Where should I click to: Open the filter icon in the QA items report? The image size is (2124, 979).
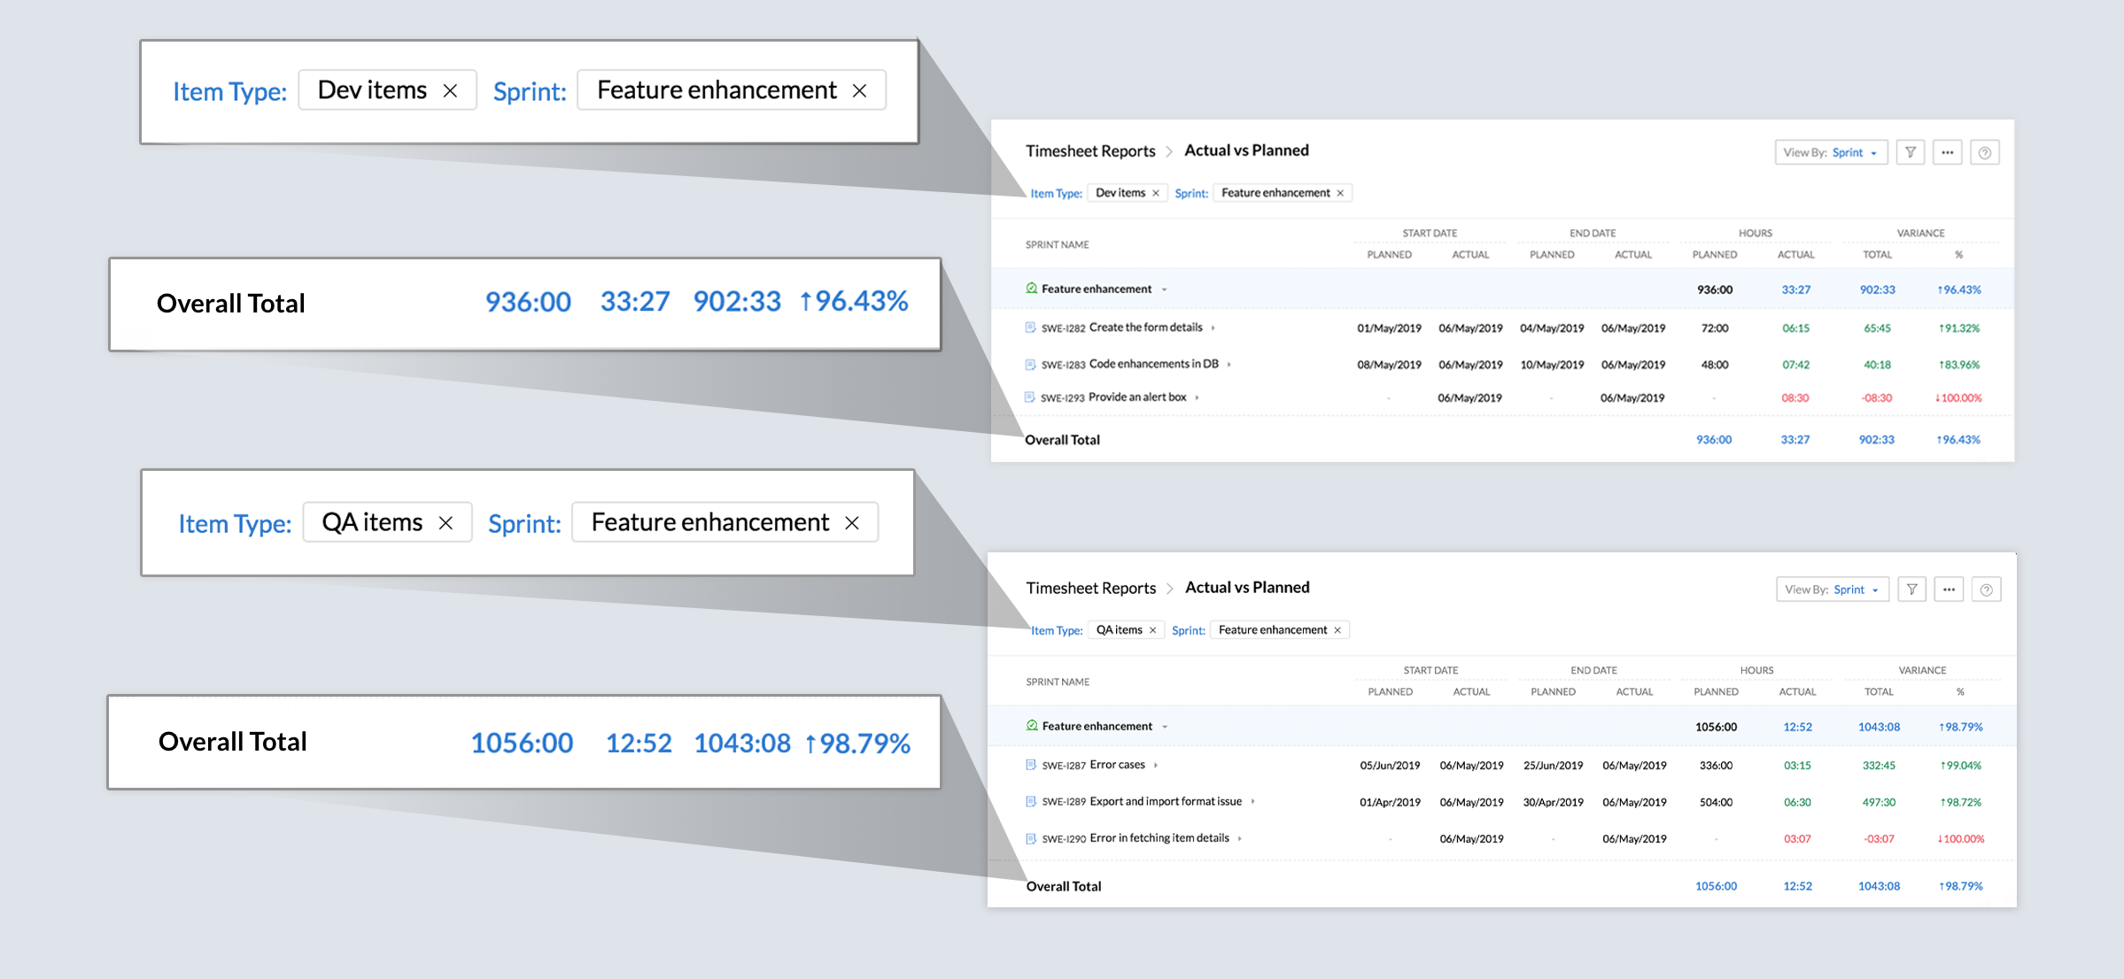(1912, 590)
